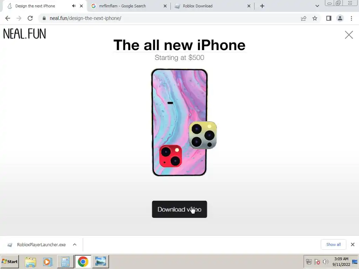
Task: Open the Action Center flag icon
Action: 317,262
